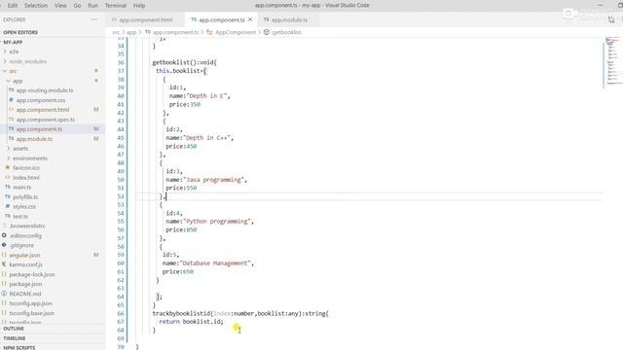Open app.component.spec.ts in Explorer
Viewport: 623px width, 350px height.
tap(46, 120)
